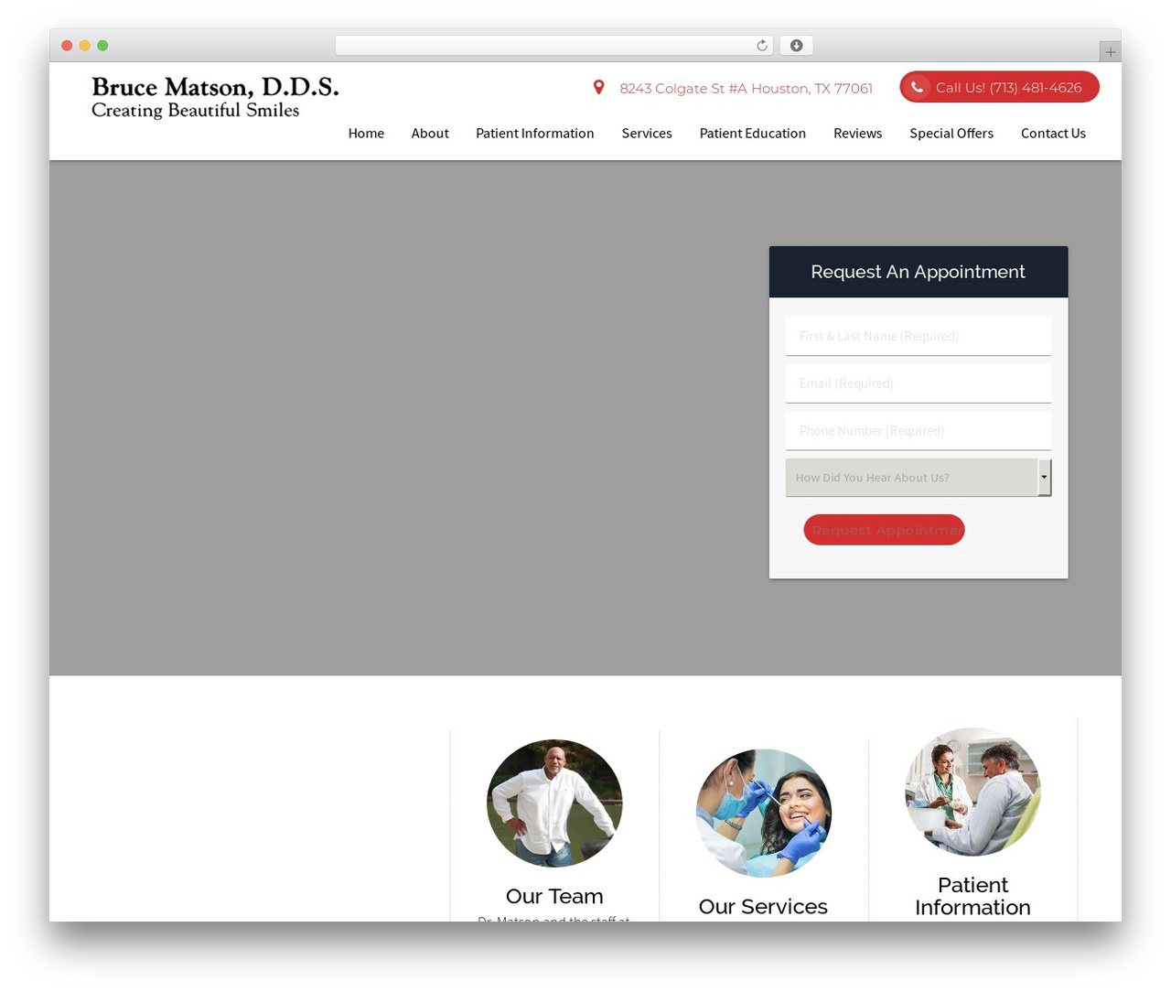Image resolution: width=1171 pixels, height=992 pixels.
Task: Click the phone icon in Call Us button
Action: [x=917, y=88]
